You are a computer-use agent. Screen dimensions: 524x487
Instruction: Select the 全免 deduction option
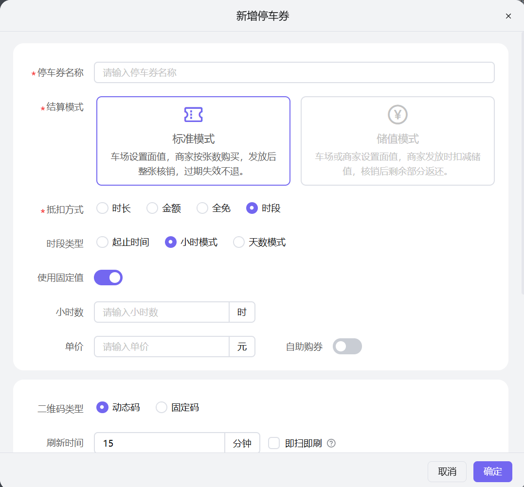tap(202, 208)
